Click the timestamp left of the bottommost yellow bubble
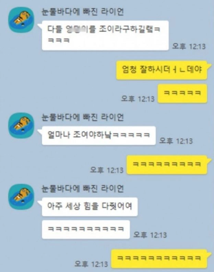 [91, 264]
